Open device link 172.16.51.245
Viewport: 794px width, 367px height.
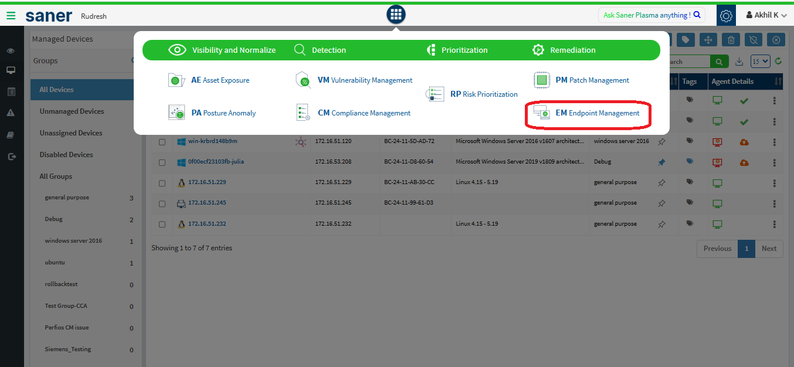207,203
